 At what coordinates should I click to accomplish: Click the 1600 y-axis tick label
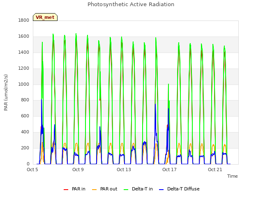click(x=24, y=37)
